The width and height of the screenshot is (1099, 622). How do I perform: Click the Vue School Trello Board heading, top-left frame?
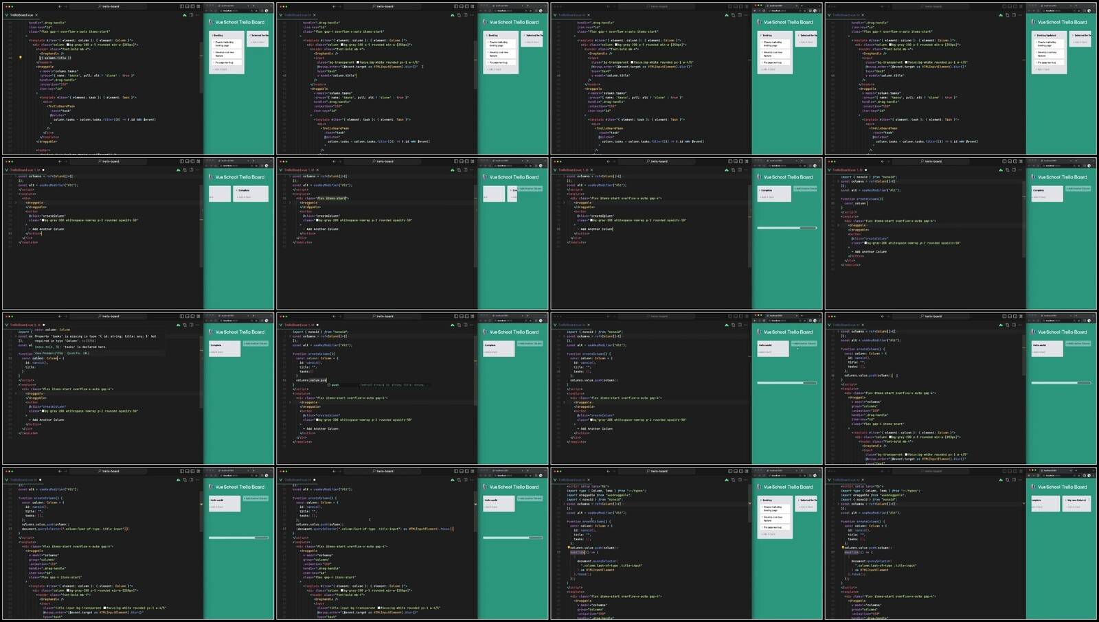240,22
